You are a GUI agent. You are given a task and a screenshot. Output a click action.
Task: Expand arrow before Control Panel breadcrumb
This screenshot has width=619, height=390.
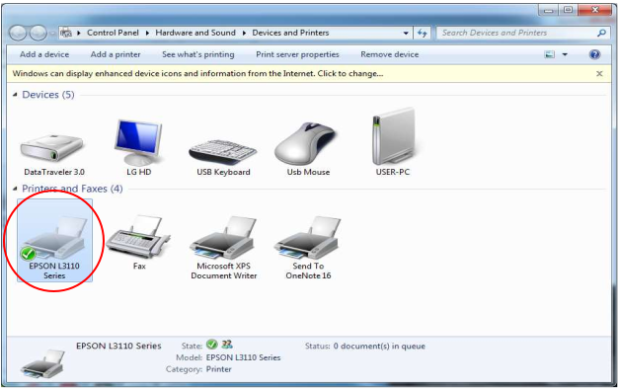click(79, 33)
